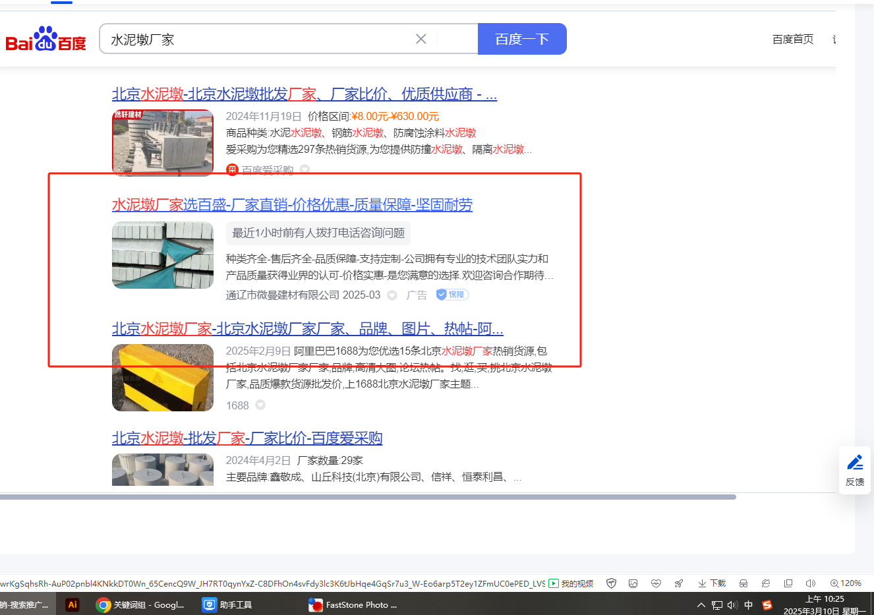Screen dimensions: 874x615
Task: Click the price range ¥8.00元-¥630.00元
Action: tap(395, 116)
